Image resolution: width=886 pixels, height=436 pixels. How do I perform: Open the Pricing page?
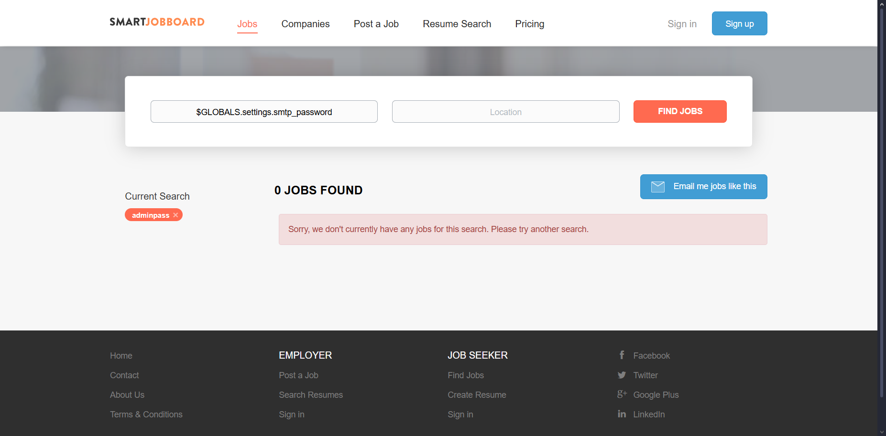point(529,24)
